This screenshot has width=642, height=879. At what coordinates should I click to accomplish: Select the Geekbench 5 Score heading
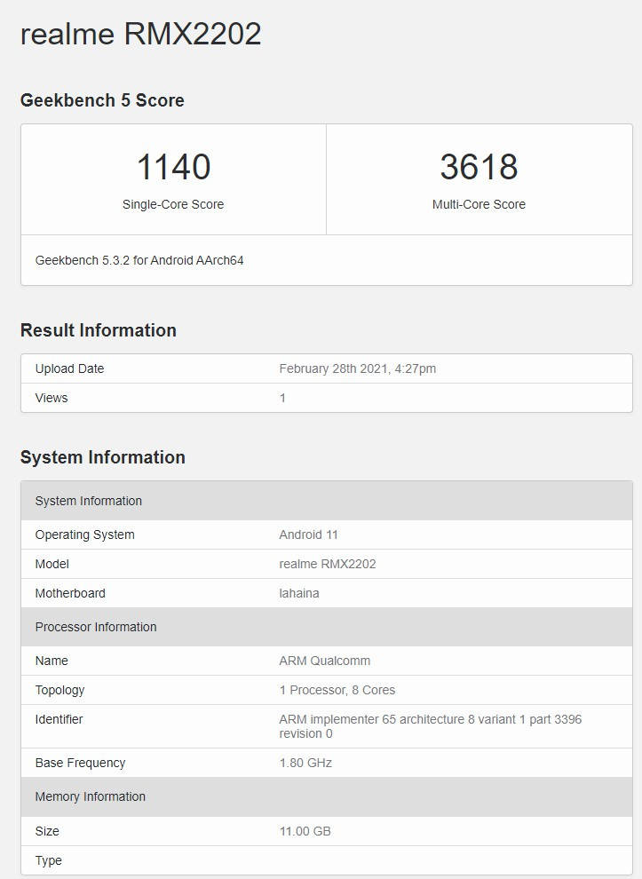[102, 100]
